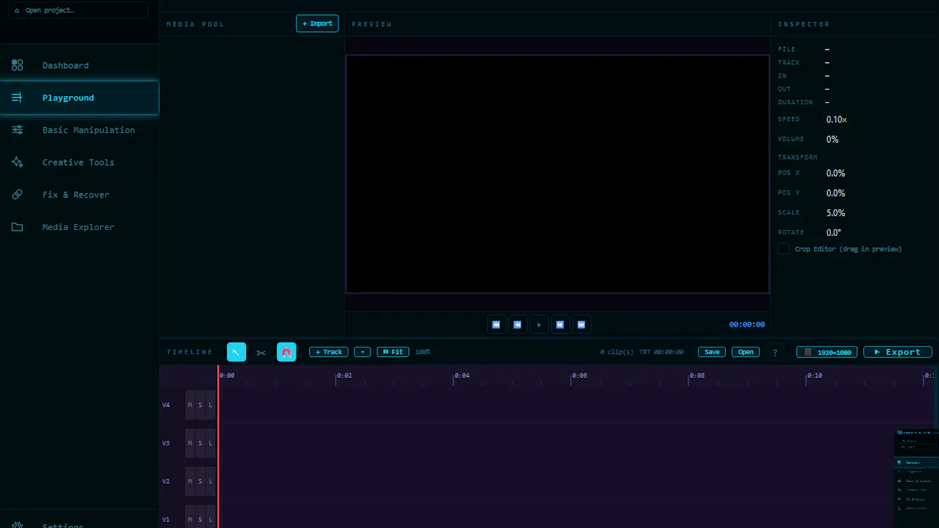Select the Playground sidebar item
The width and height of the screenshot is (939, 528).
coord(79,98)
